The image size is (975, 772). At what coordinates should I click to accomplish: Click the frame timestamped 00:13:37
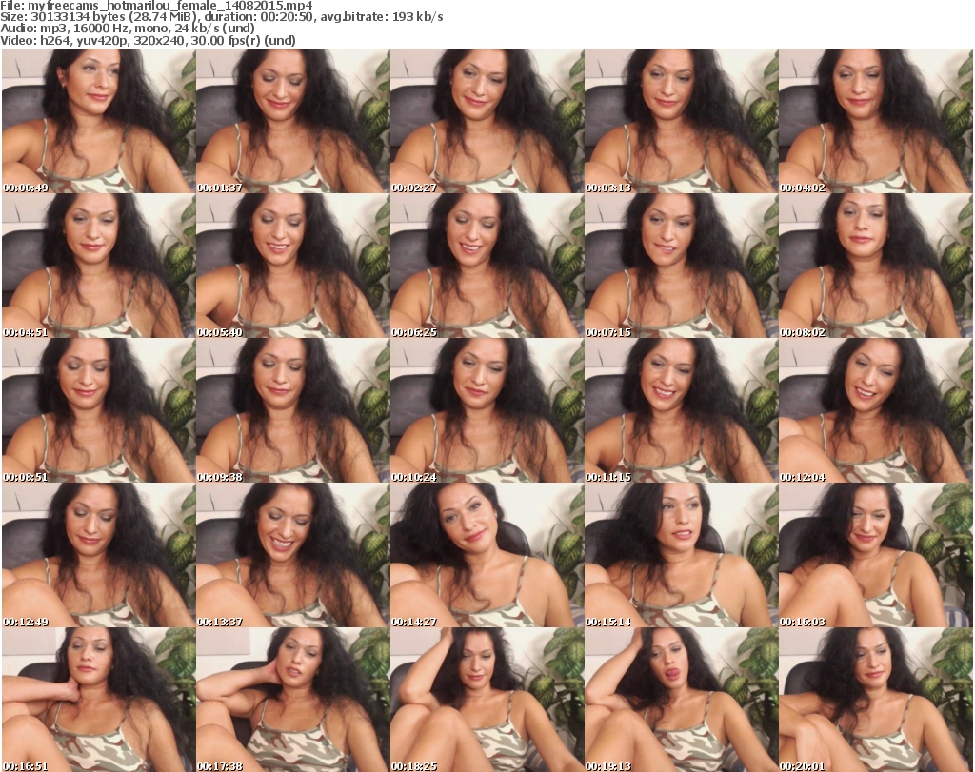click(293, 555)
